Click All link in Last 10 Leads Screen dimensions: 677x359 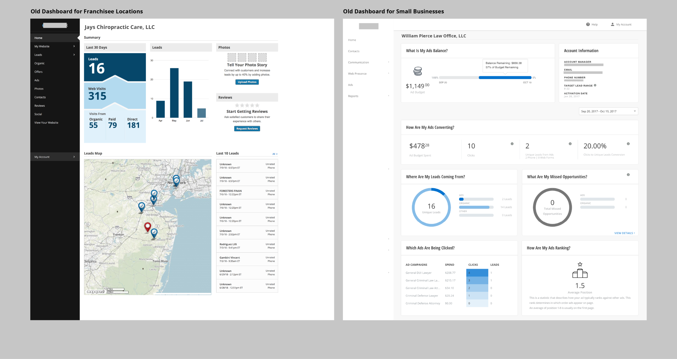(276, 154)
